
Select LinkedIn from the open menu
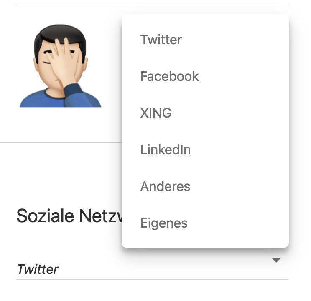click(x=166, y=150)
